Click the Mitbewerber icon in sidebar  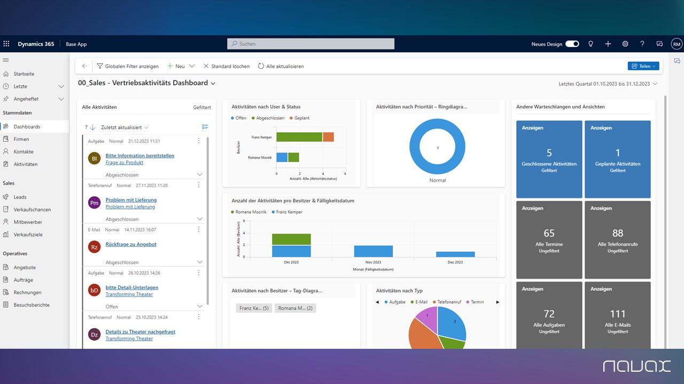(x=6, y=222)
